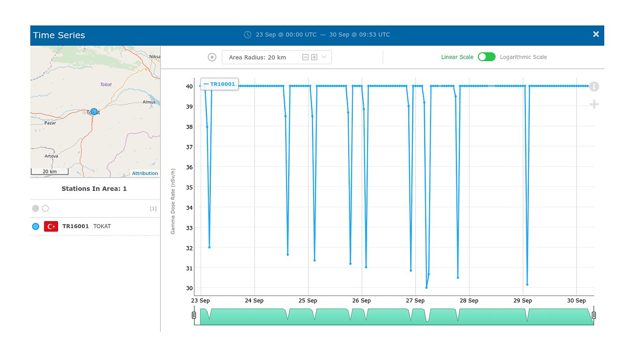This screenshot has height=357, width=635.
Task: Click the Time Series title
Action: 59,35
